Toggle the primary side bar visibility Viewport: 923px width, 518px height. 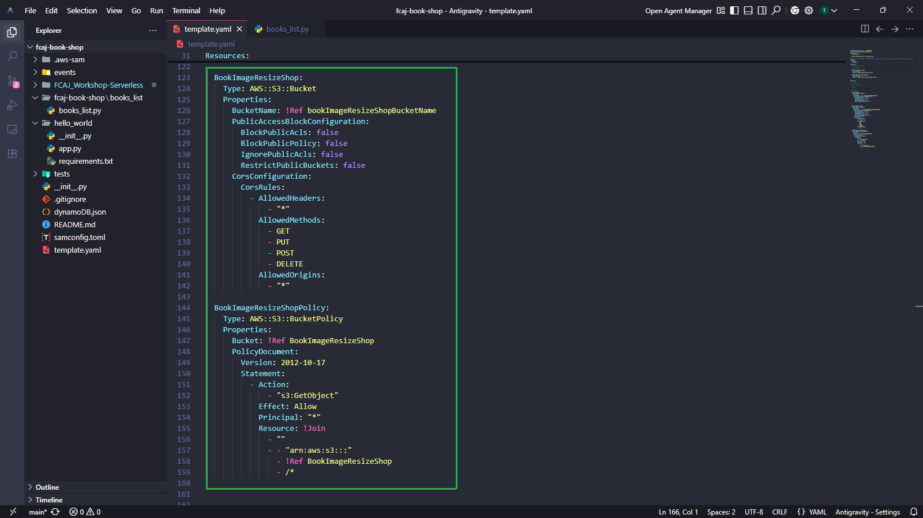coord(734,10)
